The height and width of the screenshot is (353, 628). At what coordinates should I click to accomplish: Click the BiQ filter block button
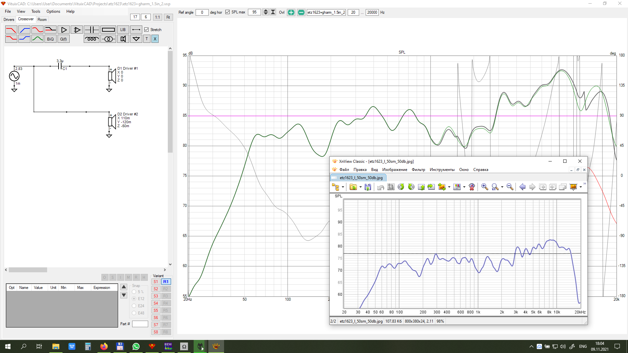coord(50,39)
